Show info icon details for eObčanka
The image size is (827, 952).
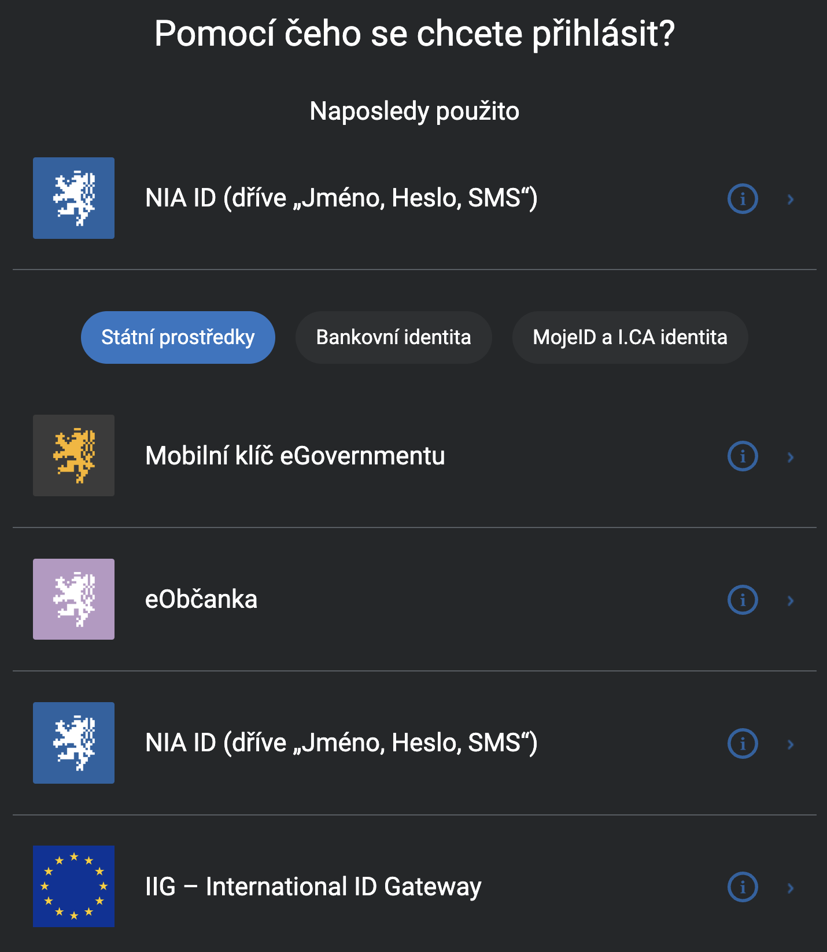tap(743, 600)
